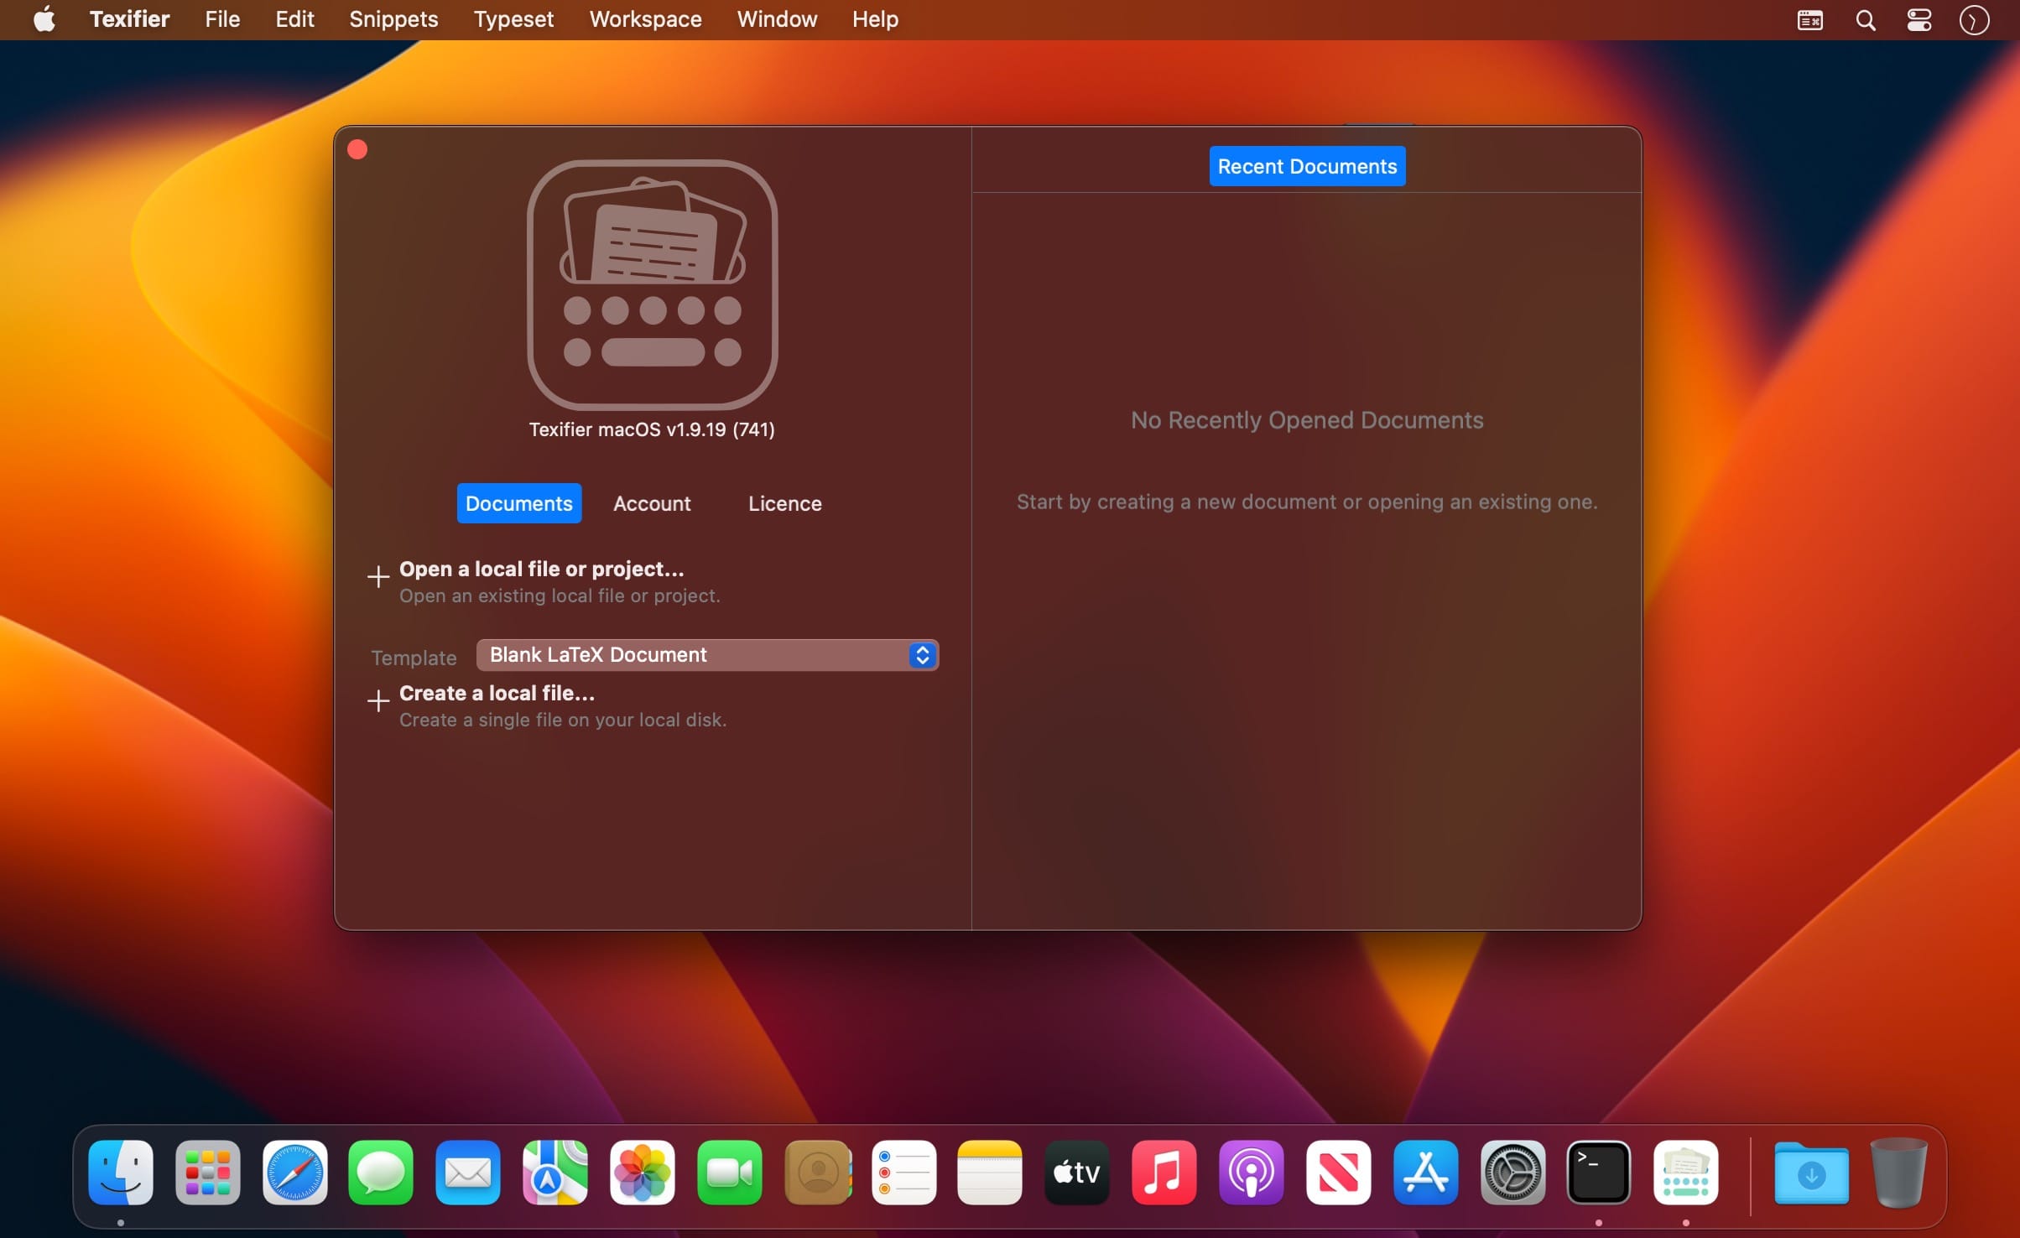
Task: Switch to the Licence tab
Action: (784, 503)
